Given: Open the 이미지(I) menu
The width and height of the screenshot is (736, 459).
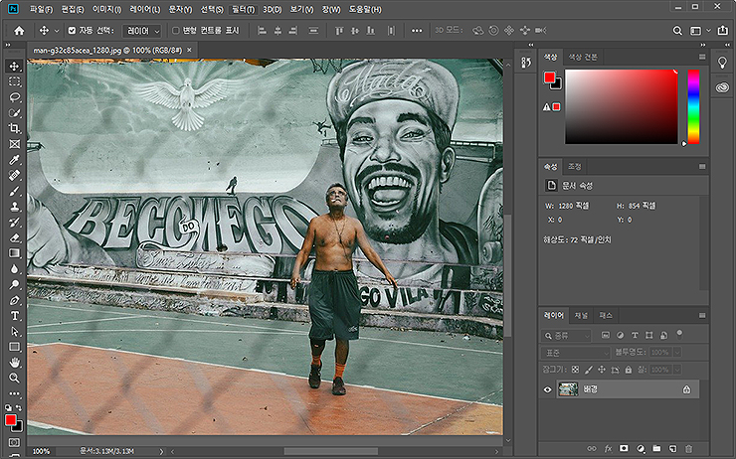Looking at the screenshot, I should pos(106,9).
